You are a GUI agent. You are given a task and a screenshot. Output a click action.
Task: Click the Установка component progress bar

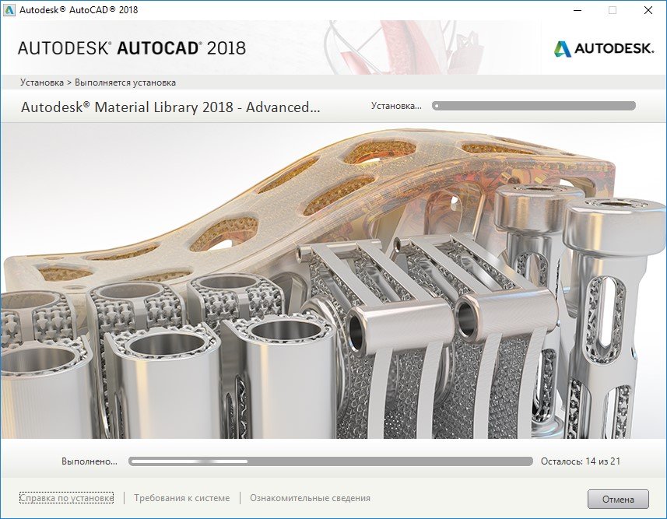pos(533,106)
